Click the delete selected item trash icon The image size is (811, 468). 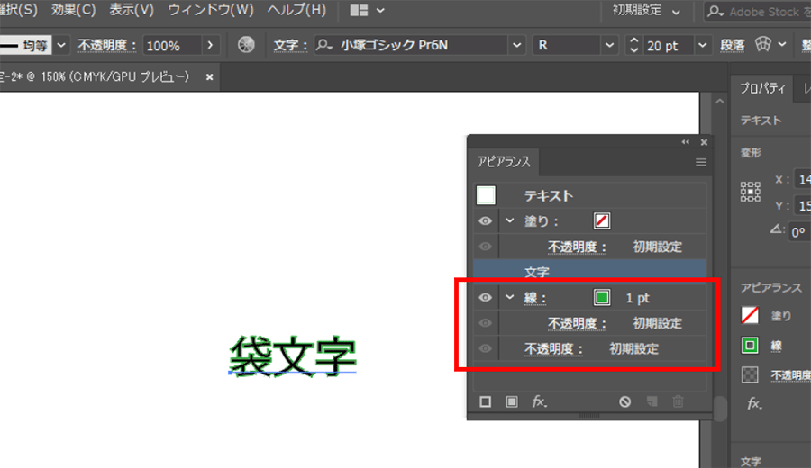point(678,401)
